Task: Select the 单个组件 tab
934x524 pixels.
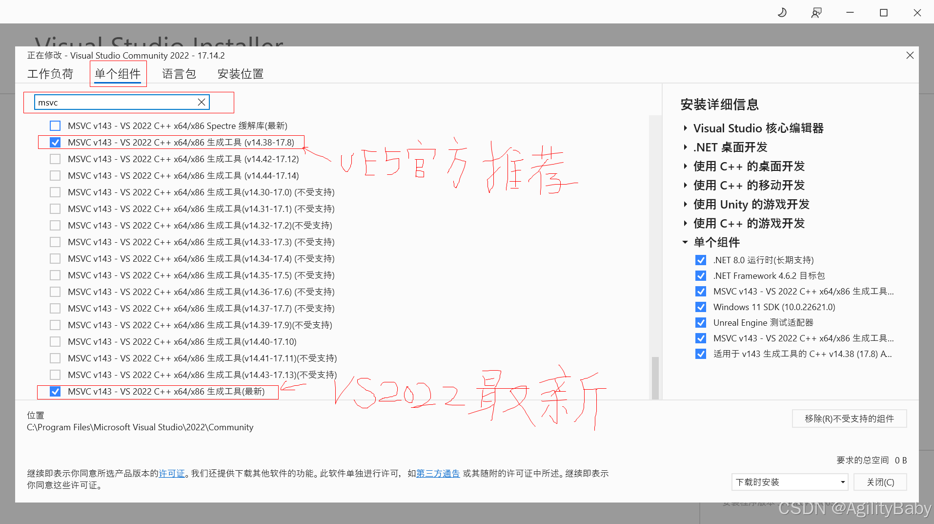Action: [118, 74]
